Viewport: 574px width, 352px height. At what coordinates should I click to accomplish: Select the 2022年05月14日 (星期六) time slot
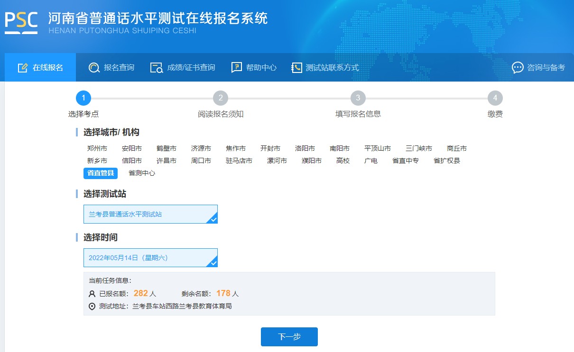point(150,258)
